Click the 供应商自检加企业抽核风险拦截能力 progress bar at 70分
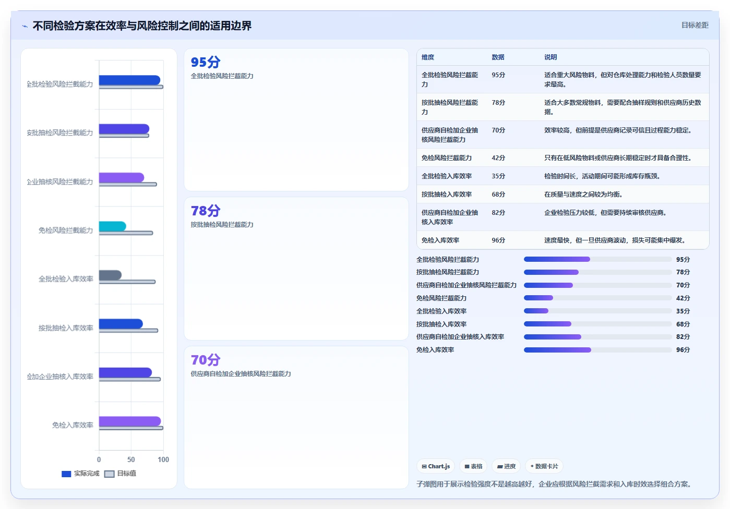Screen dimensions: 730x509 click(598, 285)
